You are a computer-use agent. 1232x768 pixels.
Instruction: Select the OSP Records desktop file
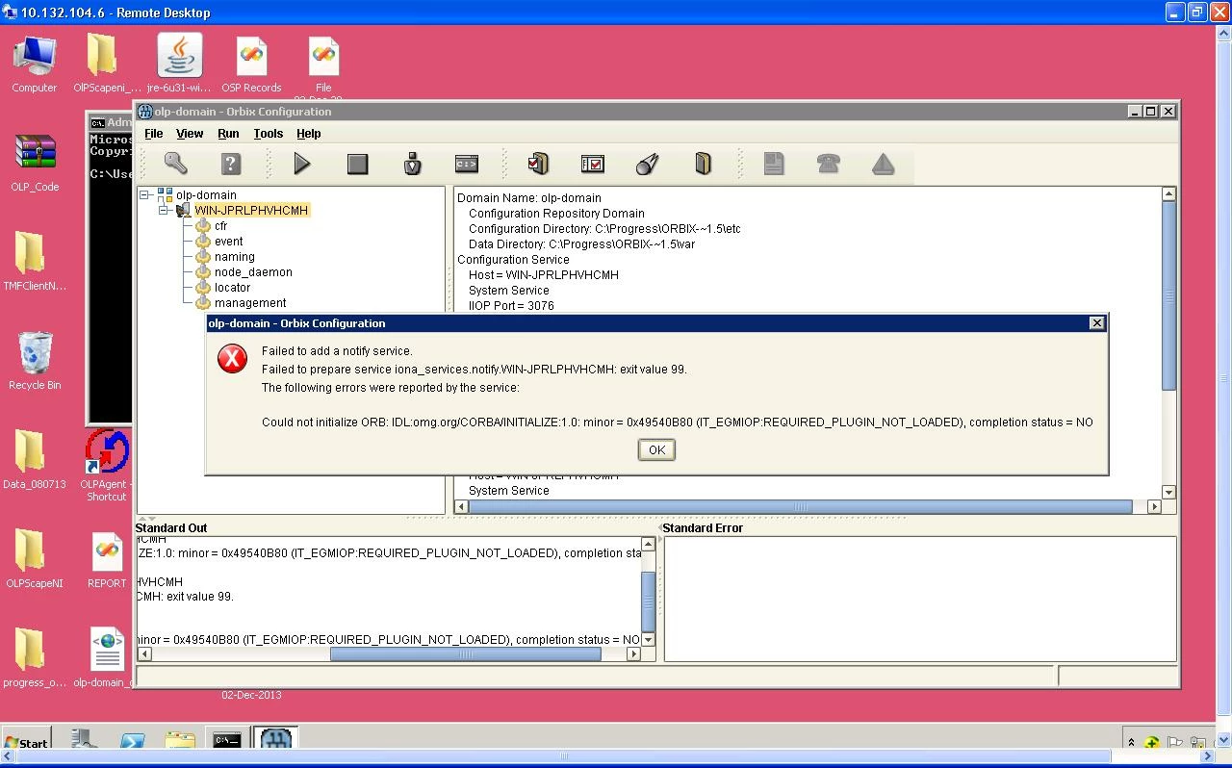coord(251,64)
